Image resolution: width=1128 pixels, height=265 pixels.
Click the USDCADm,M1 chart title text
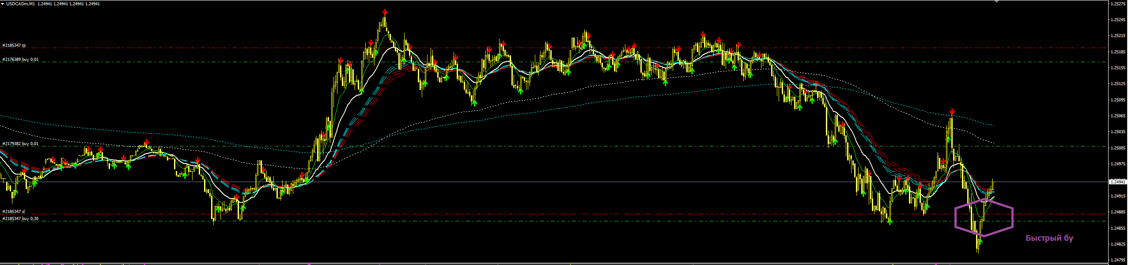pyautogui.click(x=20, y=4)
